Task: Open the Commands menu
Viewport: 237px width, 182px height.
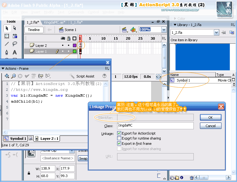Action: (x=76, y=12)
